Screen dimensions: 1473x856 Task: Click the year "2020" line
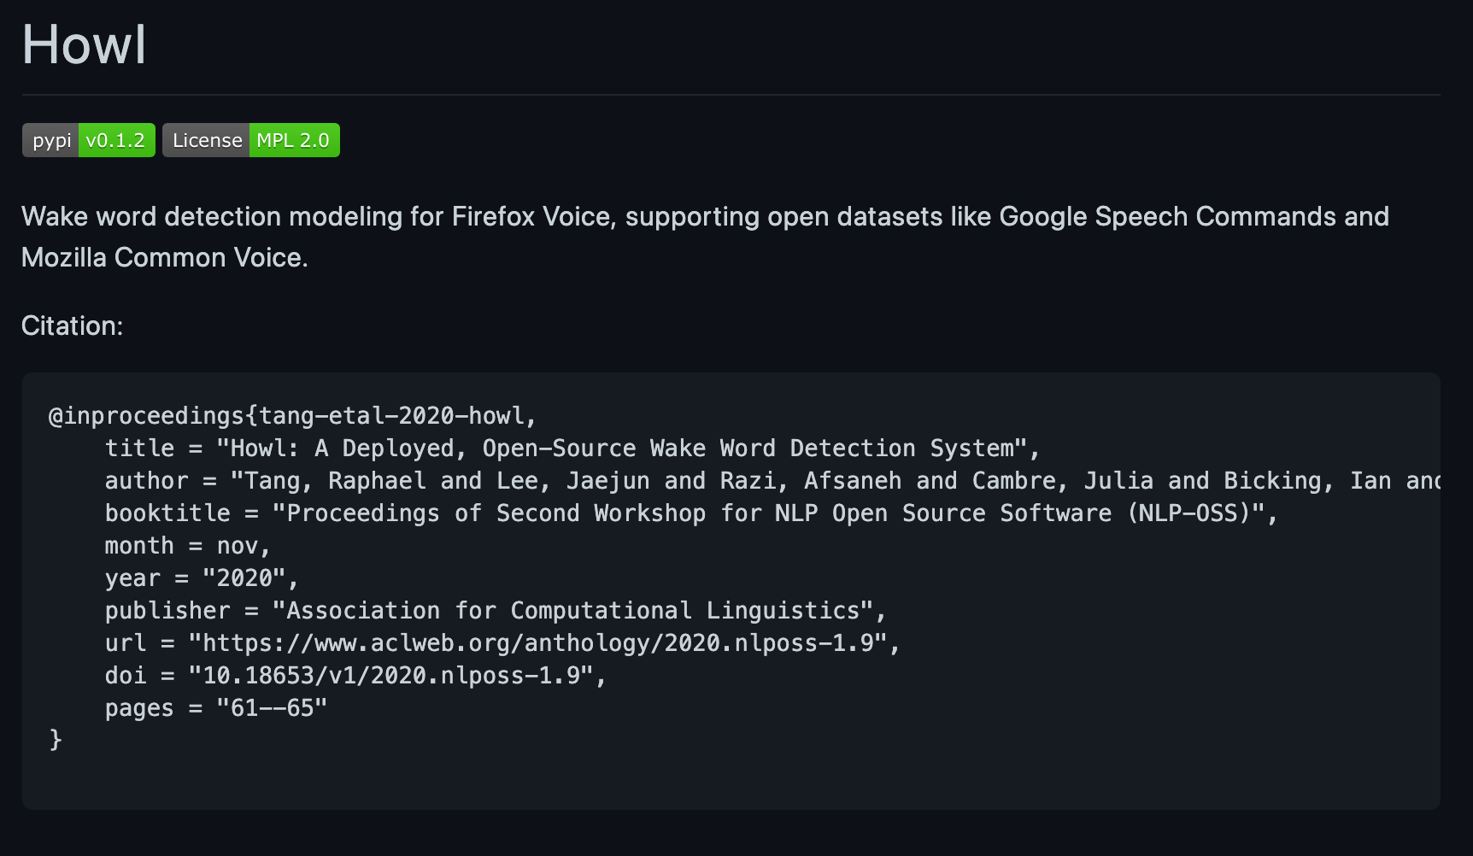pos(201,578)
